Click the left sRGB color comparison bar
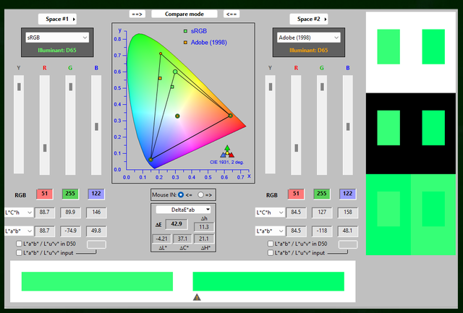This screenshot has width=463, height=313. click(97, 281)
